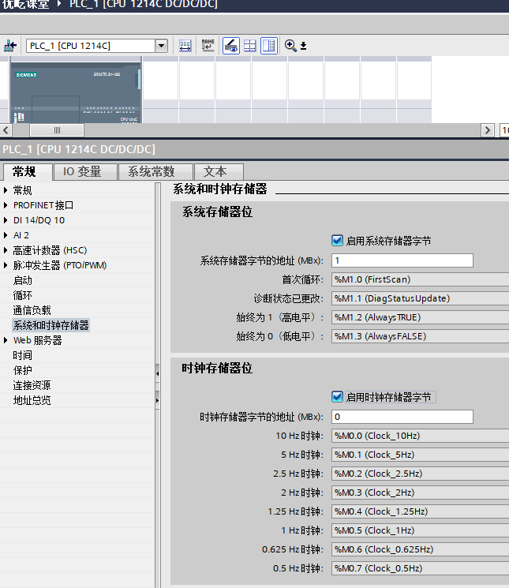This screenshot has height=588, width=509.
Task: Click the %M0.0 (Clock_10Hz) field
Action: tap(420, 436)
